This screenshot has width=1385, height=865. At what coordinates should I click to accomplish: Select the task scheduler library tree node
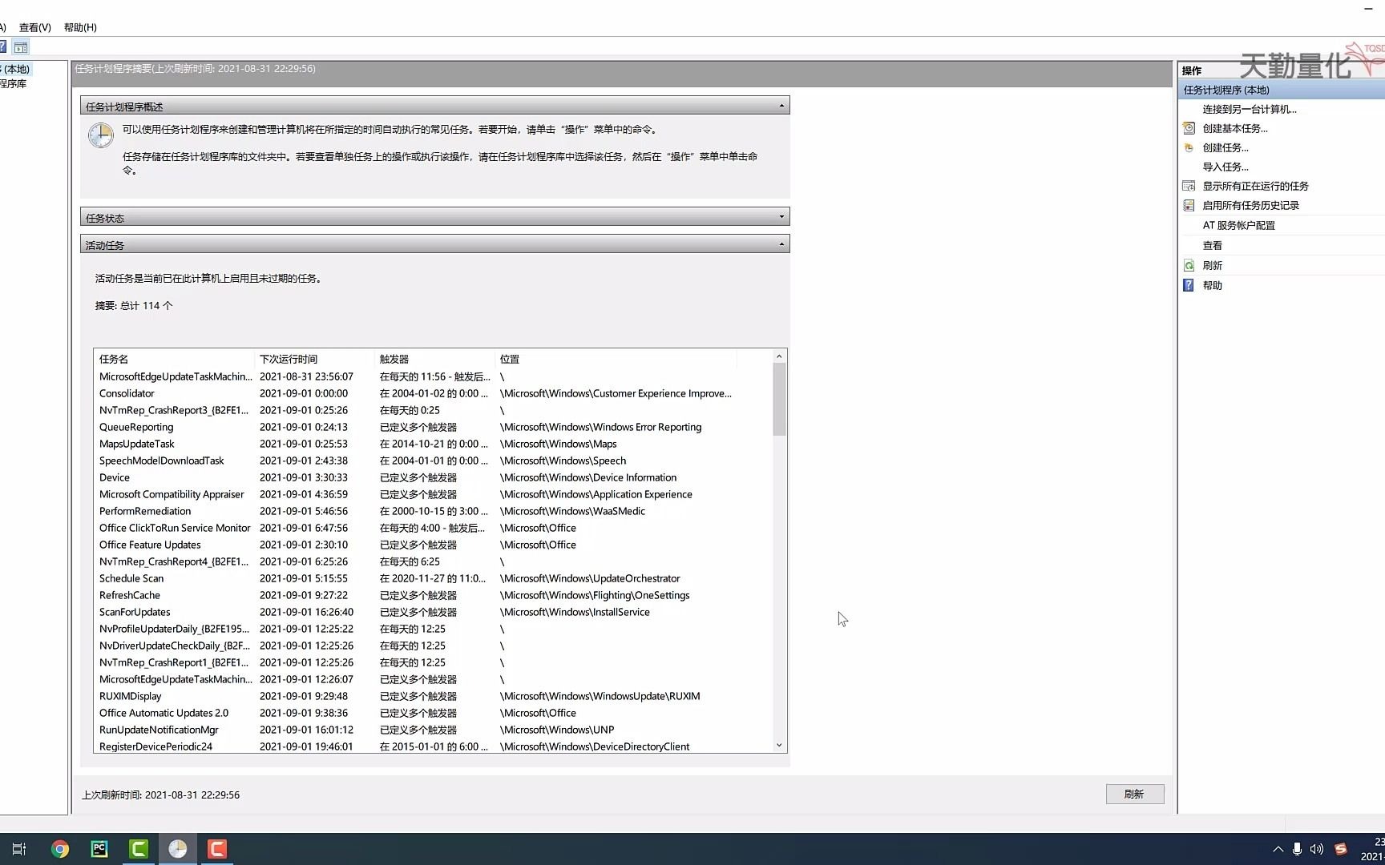click(x=13, y=83)
